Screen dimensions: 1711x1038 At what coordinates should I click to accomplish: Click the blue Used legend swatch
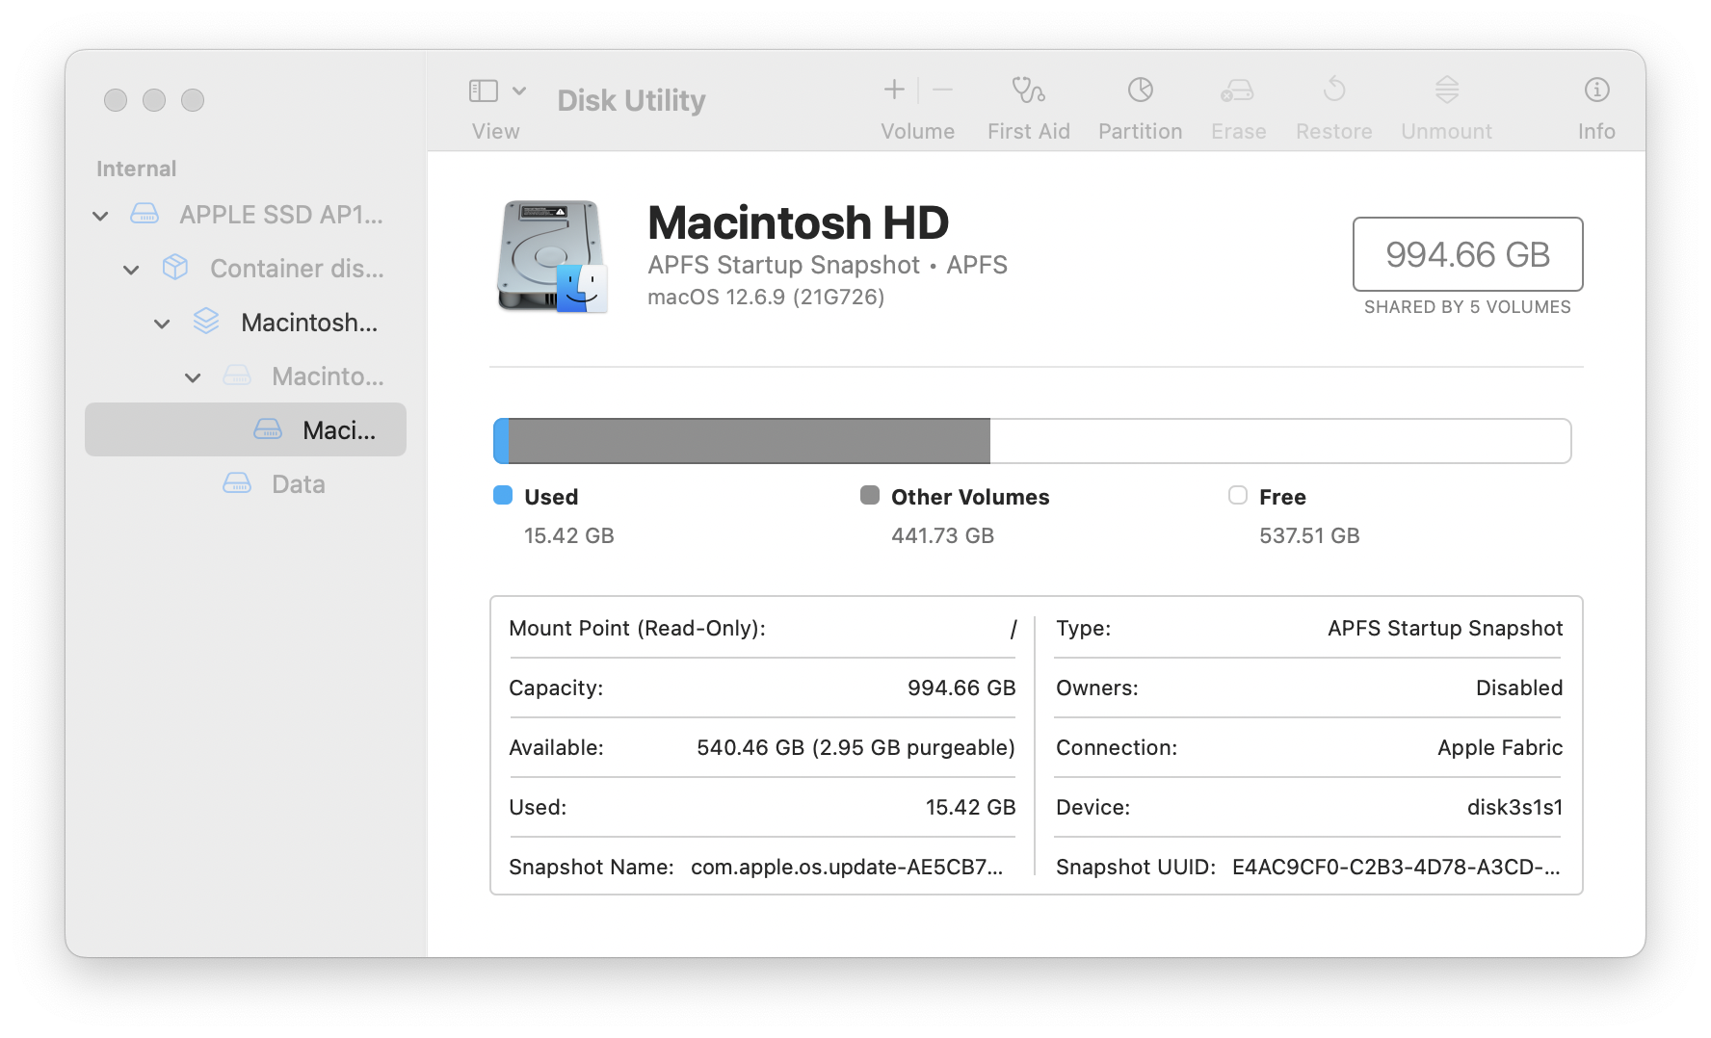tap(503, 495)
